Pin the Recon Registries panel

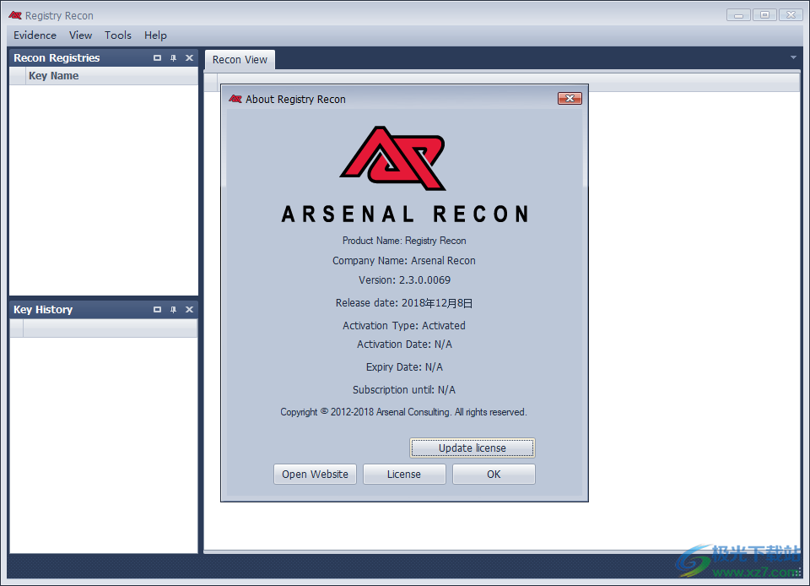click(x=173, y=57)
